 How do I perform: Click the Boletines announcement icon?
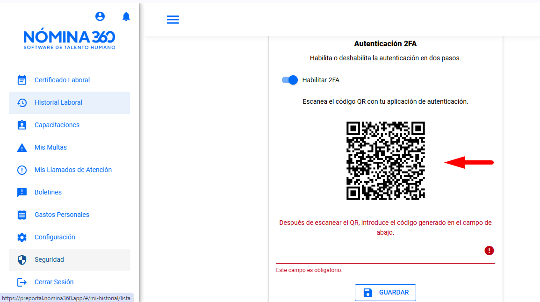pos(22,192)
